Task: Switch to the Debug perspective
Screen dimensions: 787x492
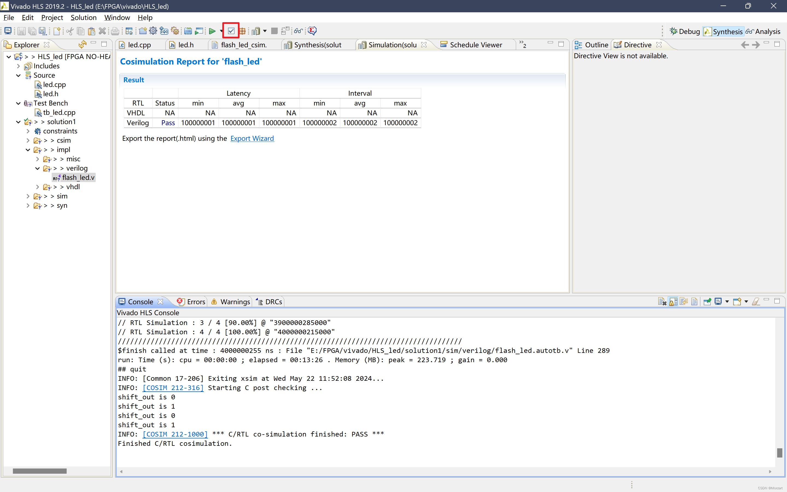Action: [x=684, y=31]
